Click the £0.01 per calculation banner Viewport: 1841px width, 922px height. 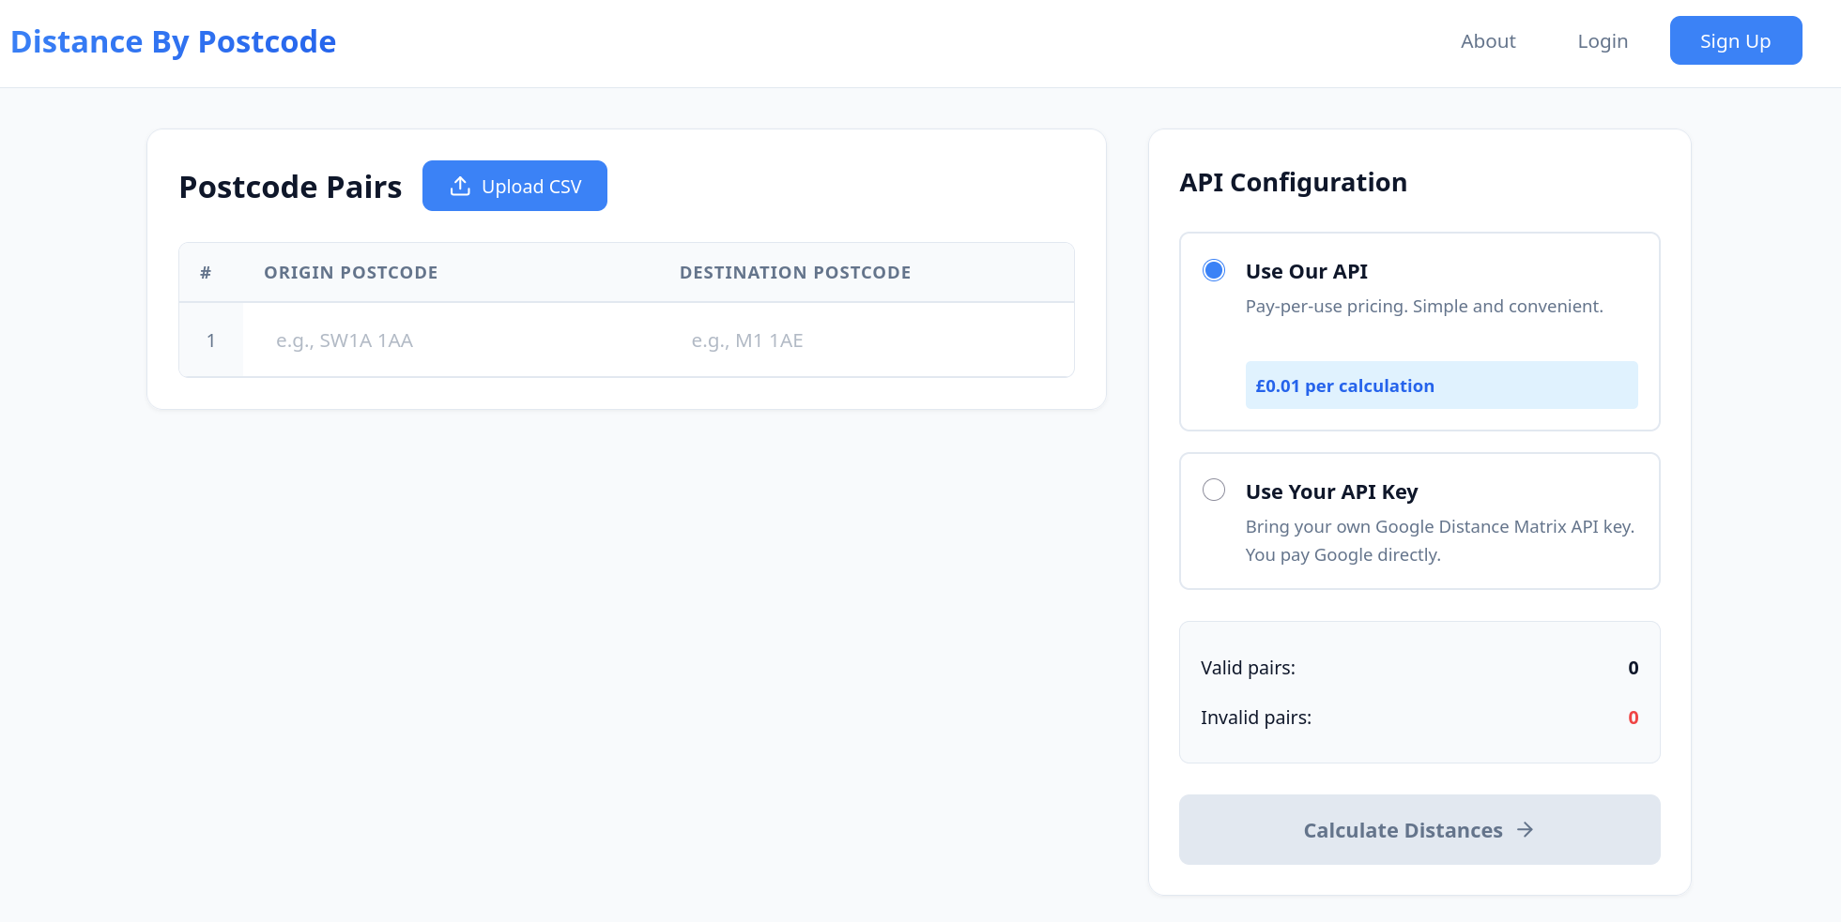pos(1441,385)
